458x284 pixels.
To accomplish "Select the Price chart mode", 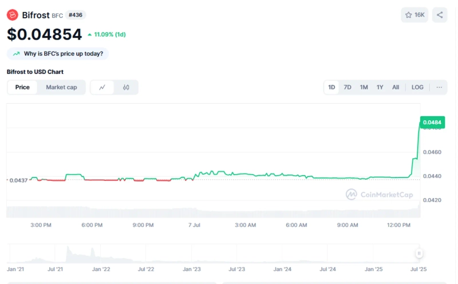I will 22,88.
